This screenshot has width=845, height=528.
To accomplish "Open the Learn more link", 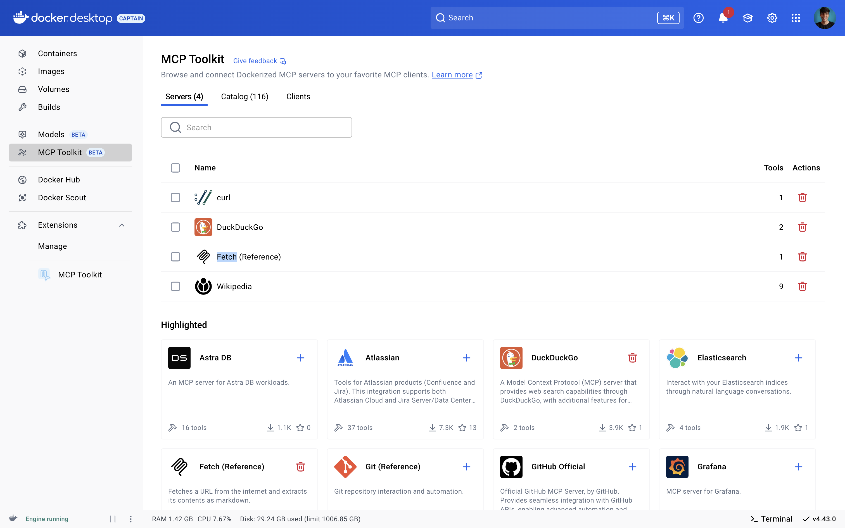I will tap(452, 75).
